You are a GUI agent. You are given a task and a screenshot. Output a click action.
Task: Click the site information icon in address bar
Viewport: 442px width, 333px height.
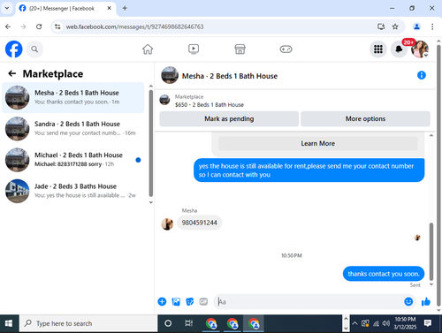[57, 26]
